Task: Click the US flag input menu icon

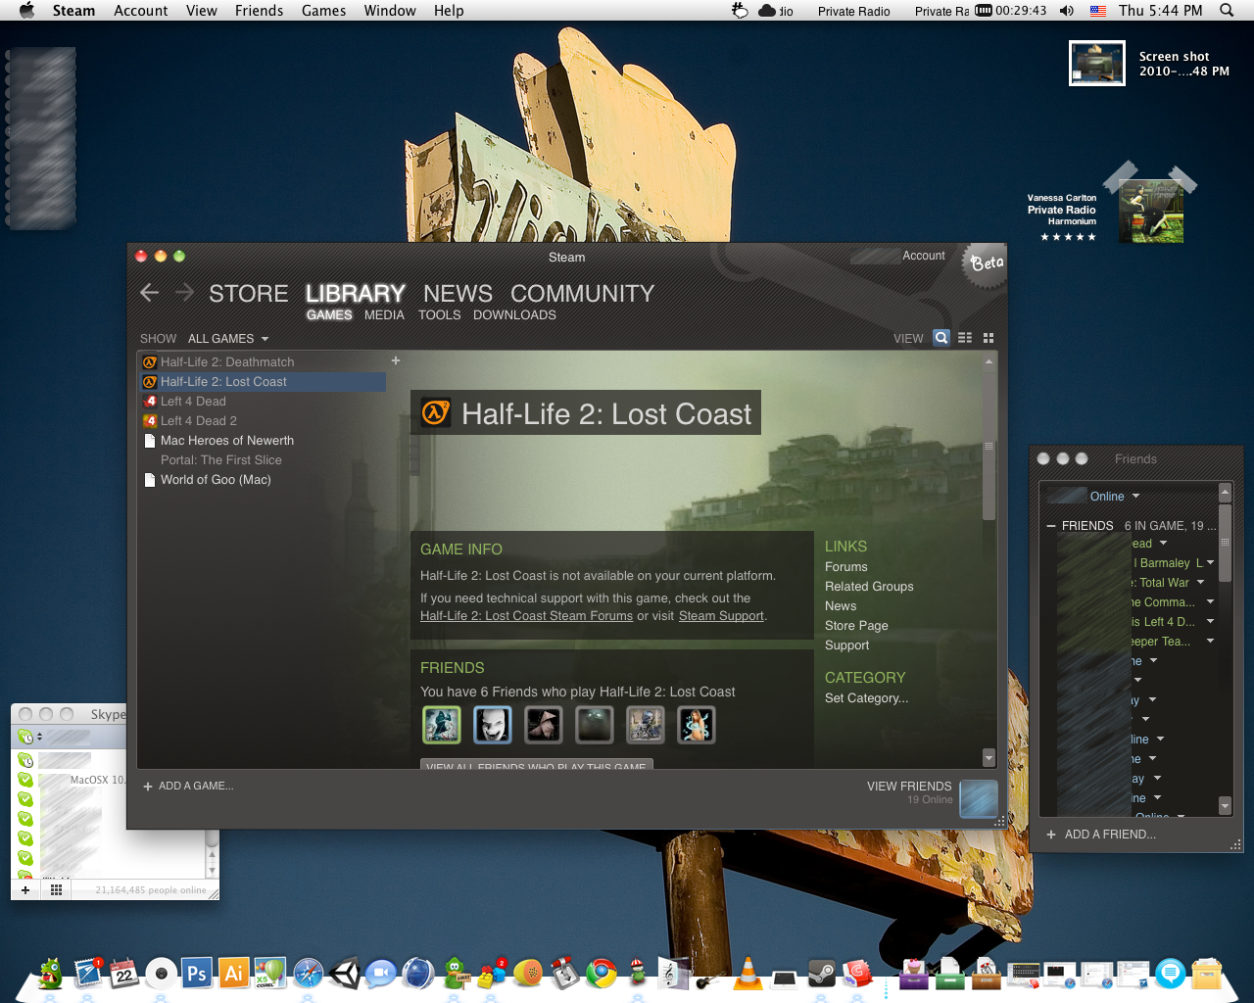Action: (x=1098, y=11)
